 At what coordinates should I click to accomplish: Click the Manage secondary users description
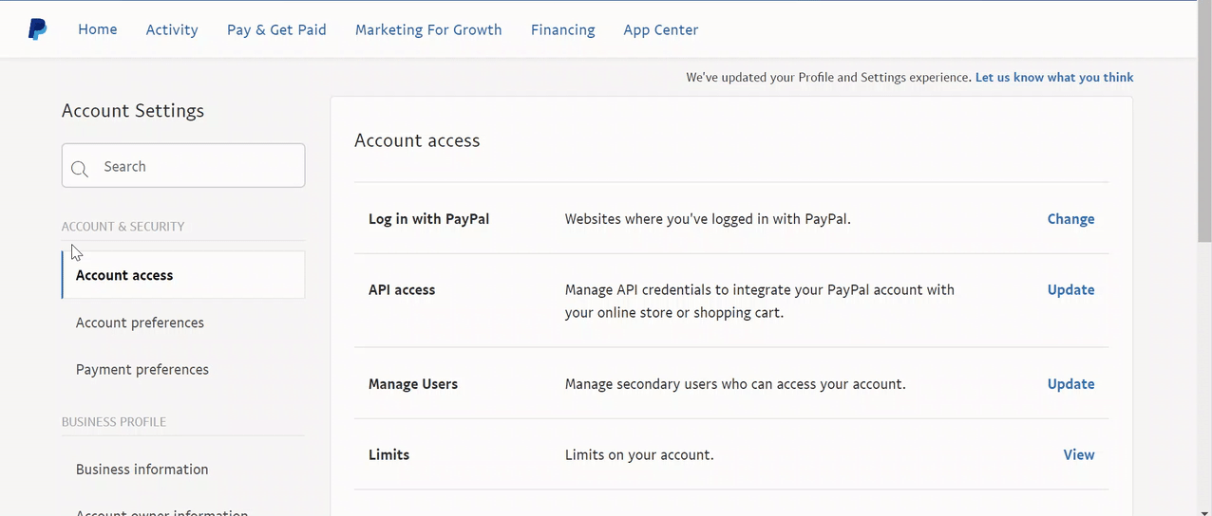(735, 384)
